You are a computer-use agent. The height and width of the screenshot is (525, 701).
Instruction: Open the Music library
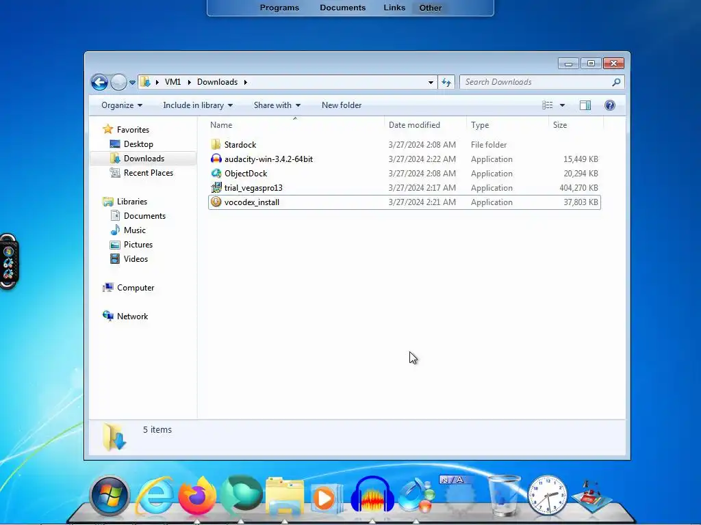coord(135,230)
